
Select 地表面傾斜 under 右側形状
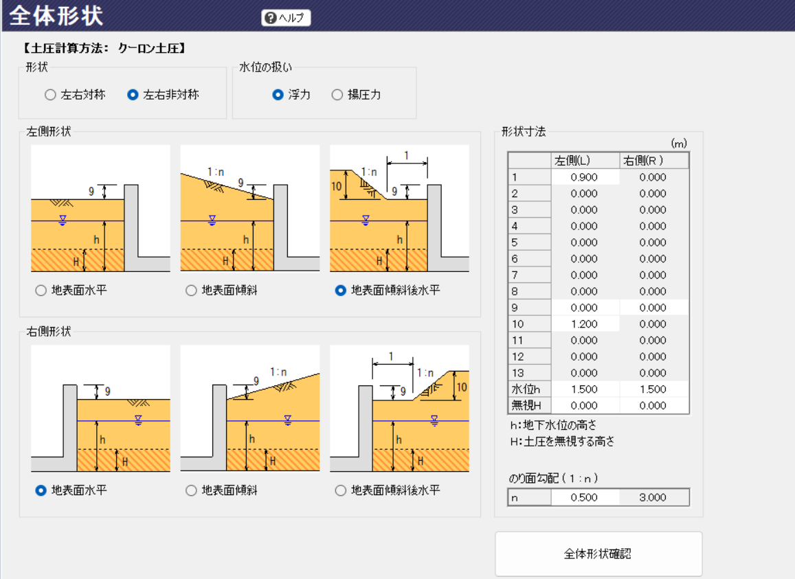[x=191, y=490]
